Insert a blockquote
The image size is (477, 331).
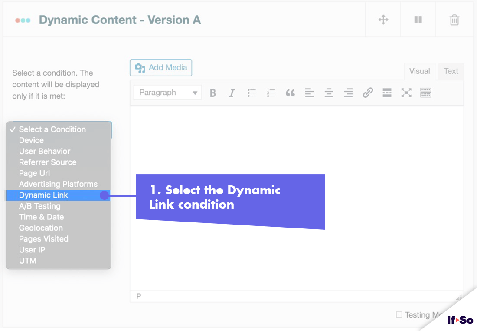coord(290,93)
